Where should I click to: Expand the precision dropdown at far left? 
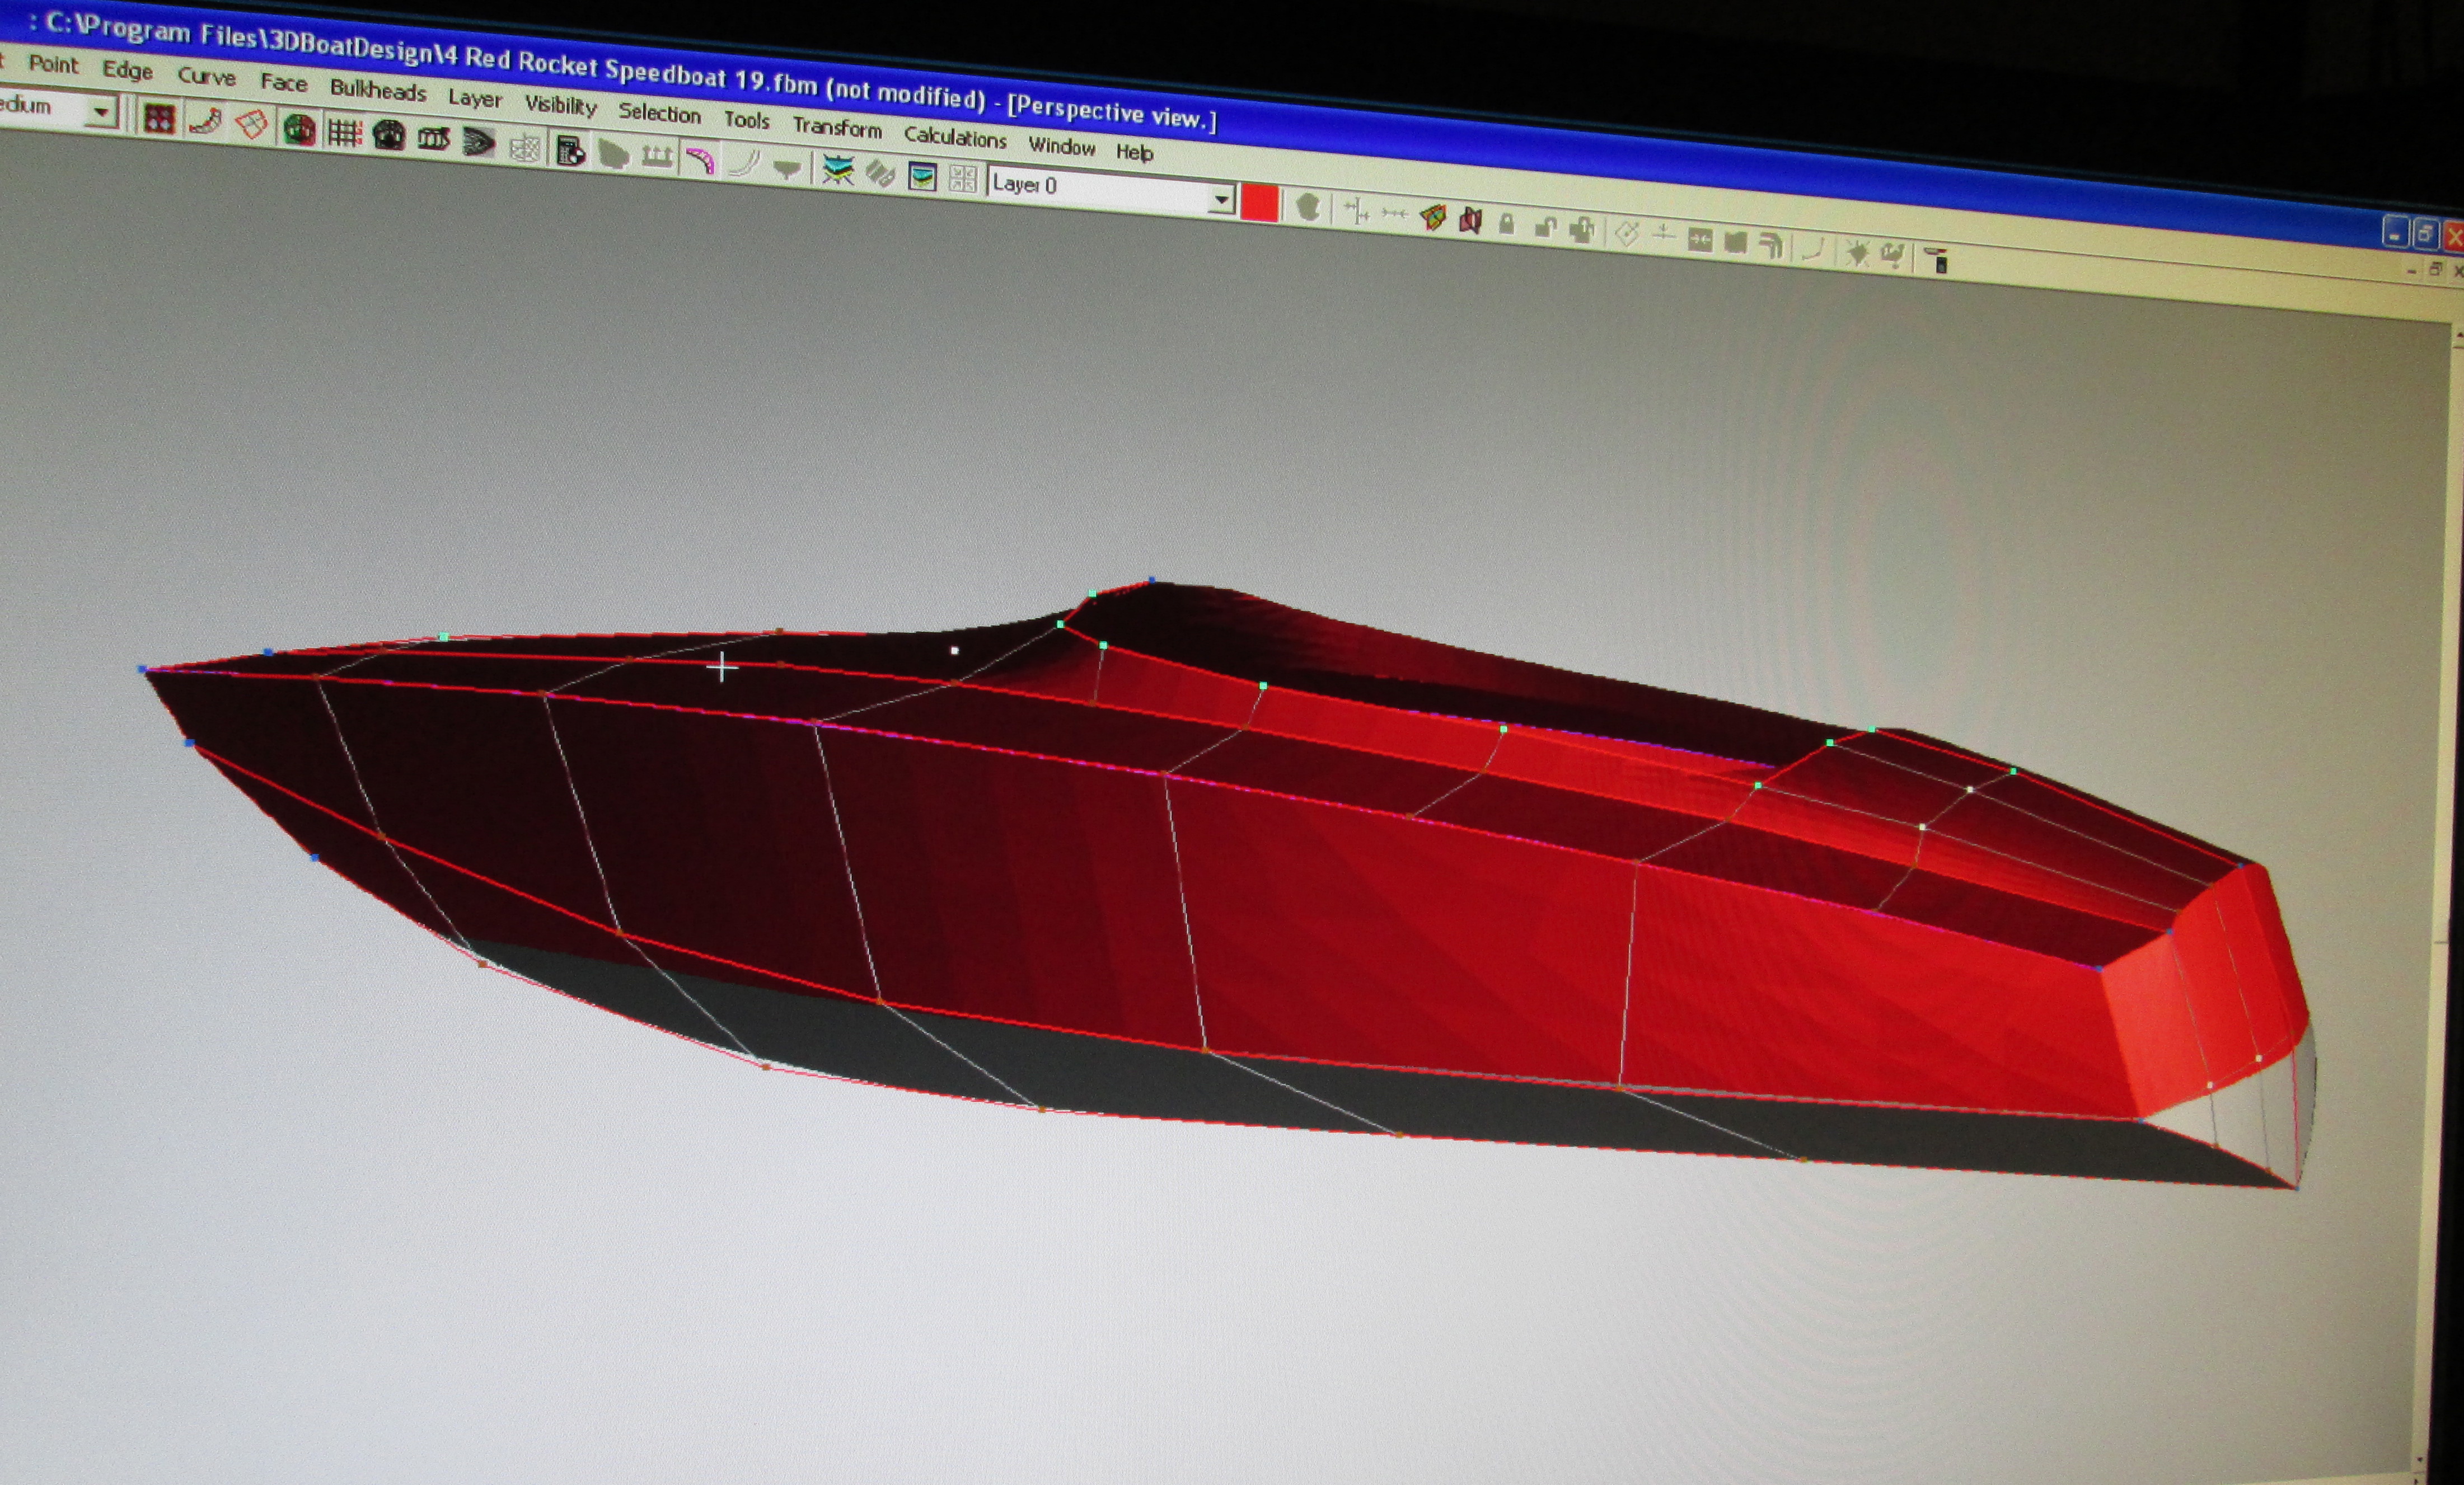tap(101, 112)
